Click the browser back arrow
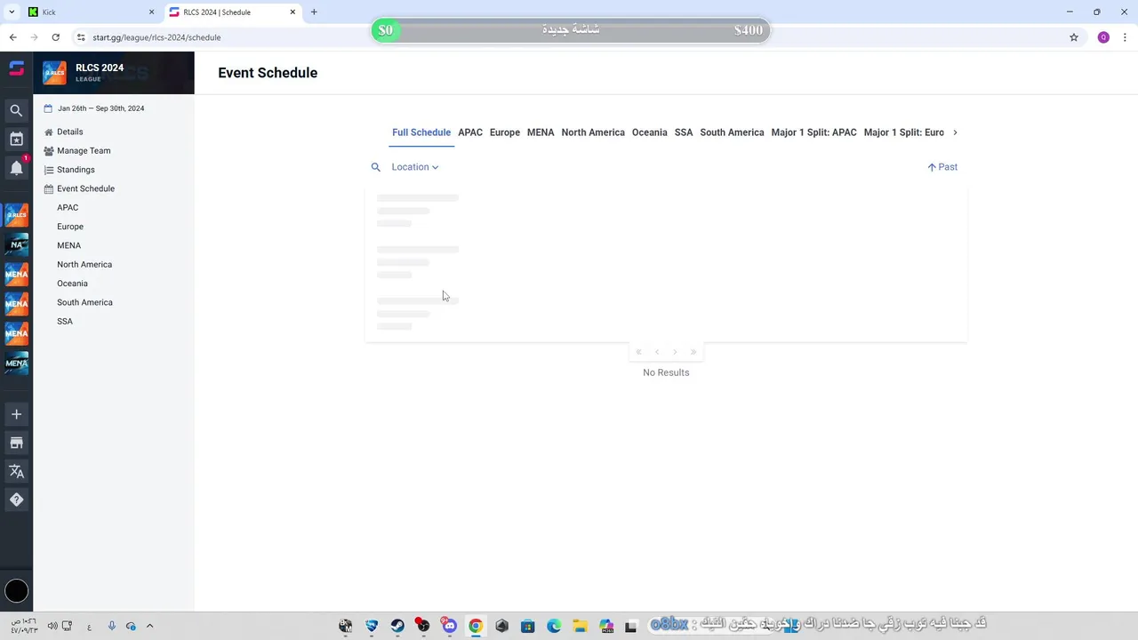Viewport: 1138px width, 640px height. click(12, 37)
